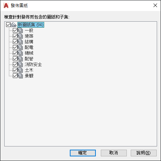Screen dimensions: 161x161
Task: Confirm with the 確定 button
Action: point(83,153)
